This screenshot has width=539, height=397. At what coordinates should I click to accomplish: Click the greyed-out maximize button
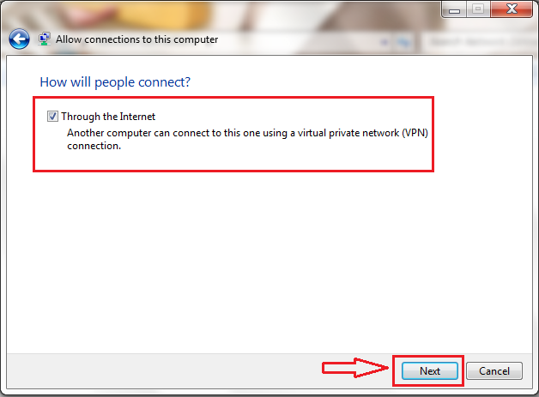pos(478,9)
